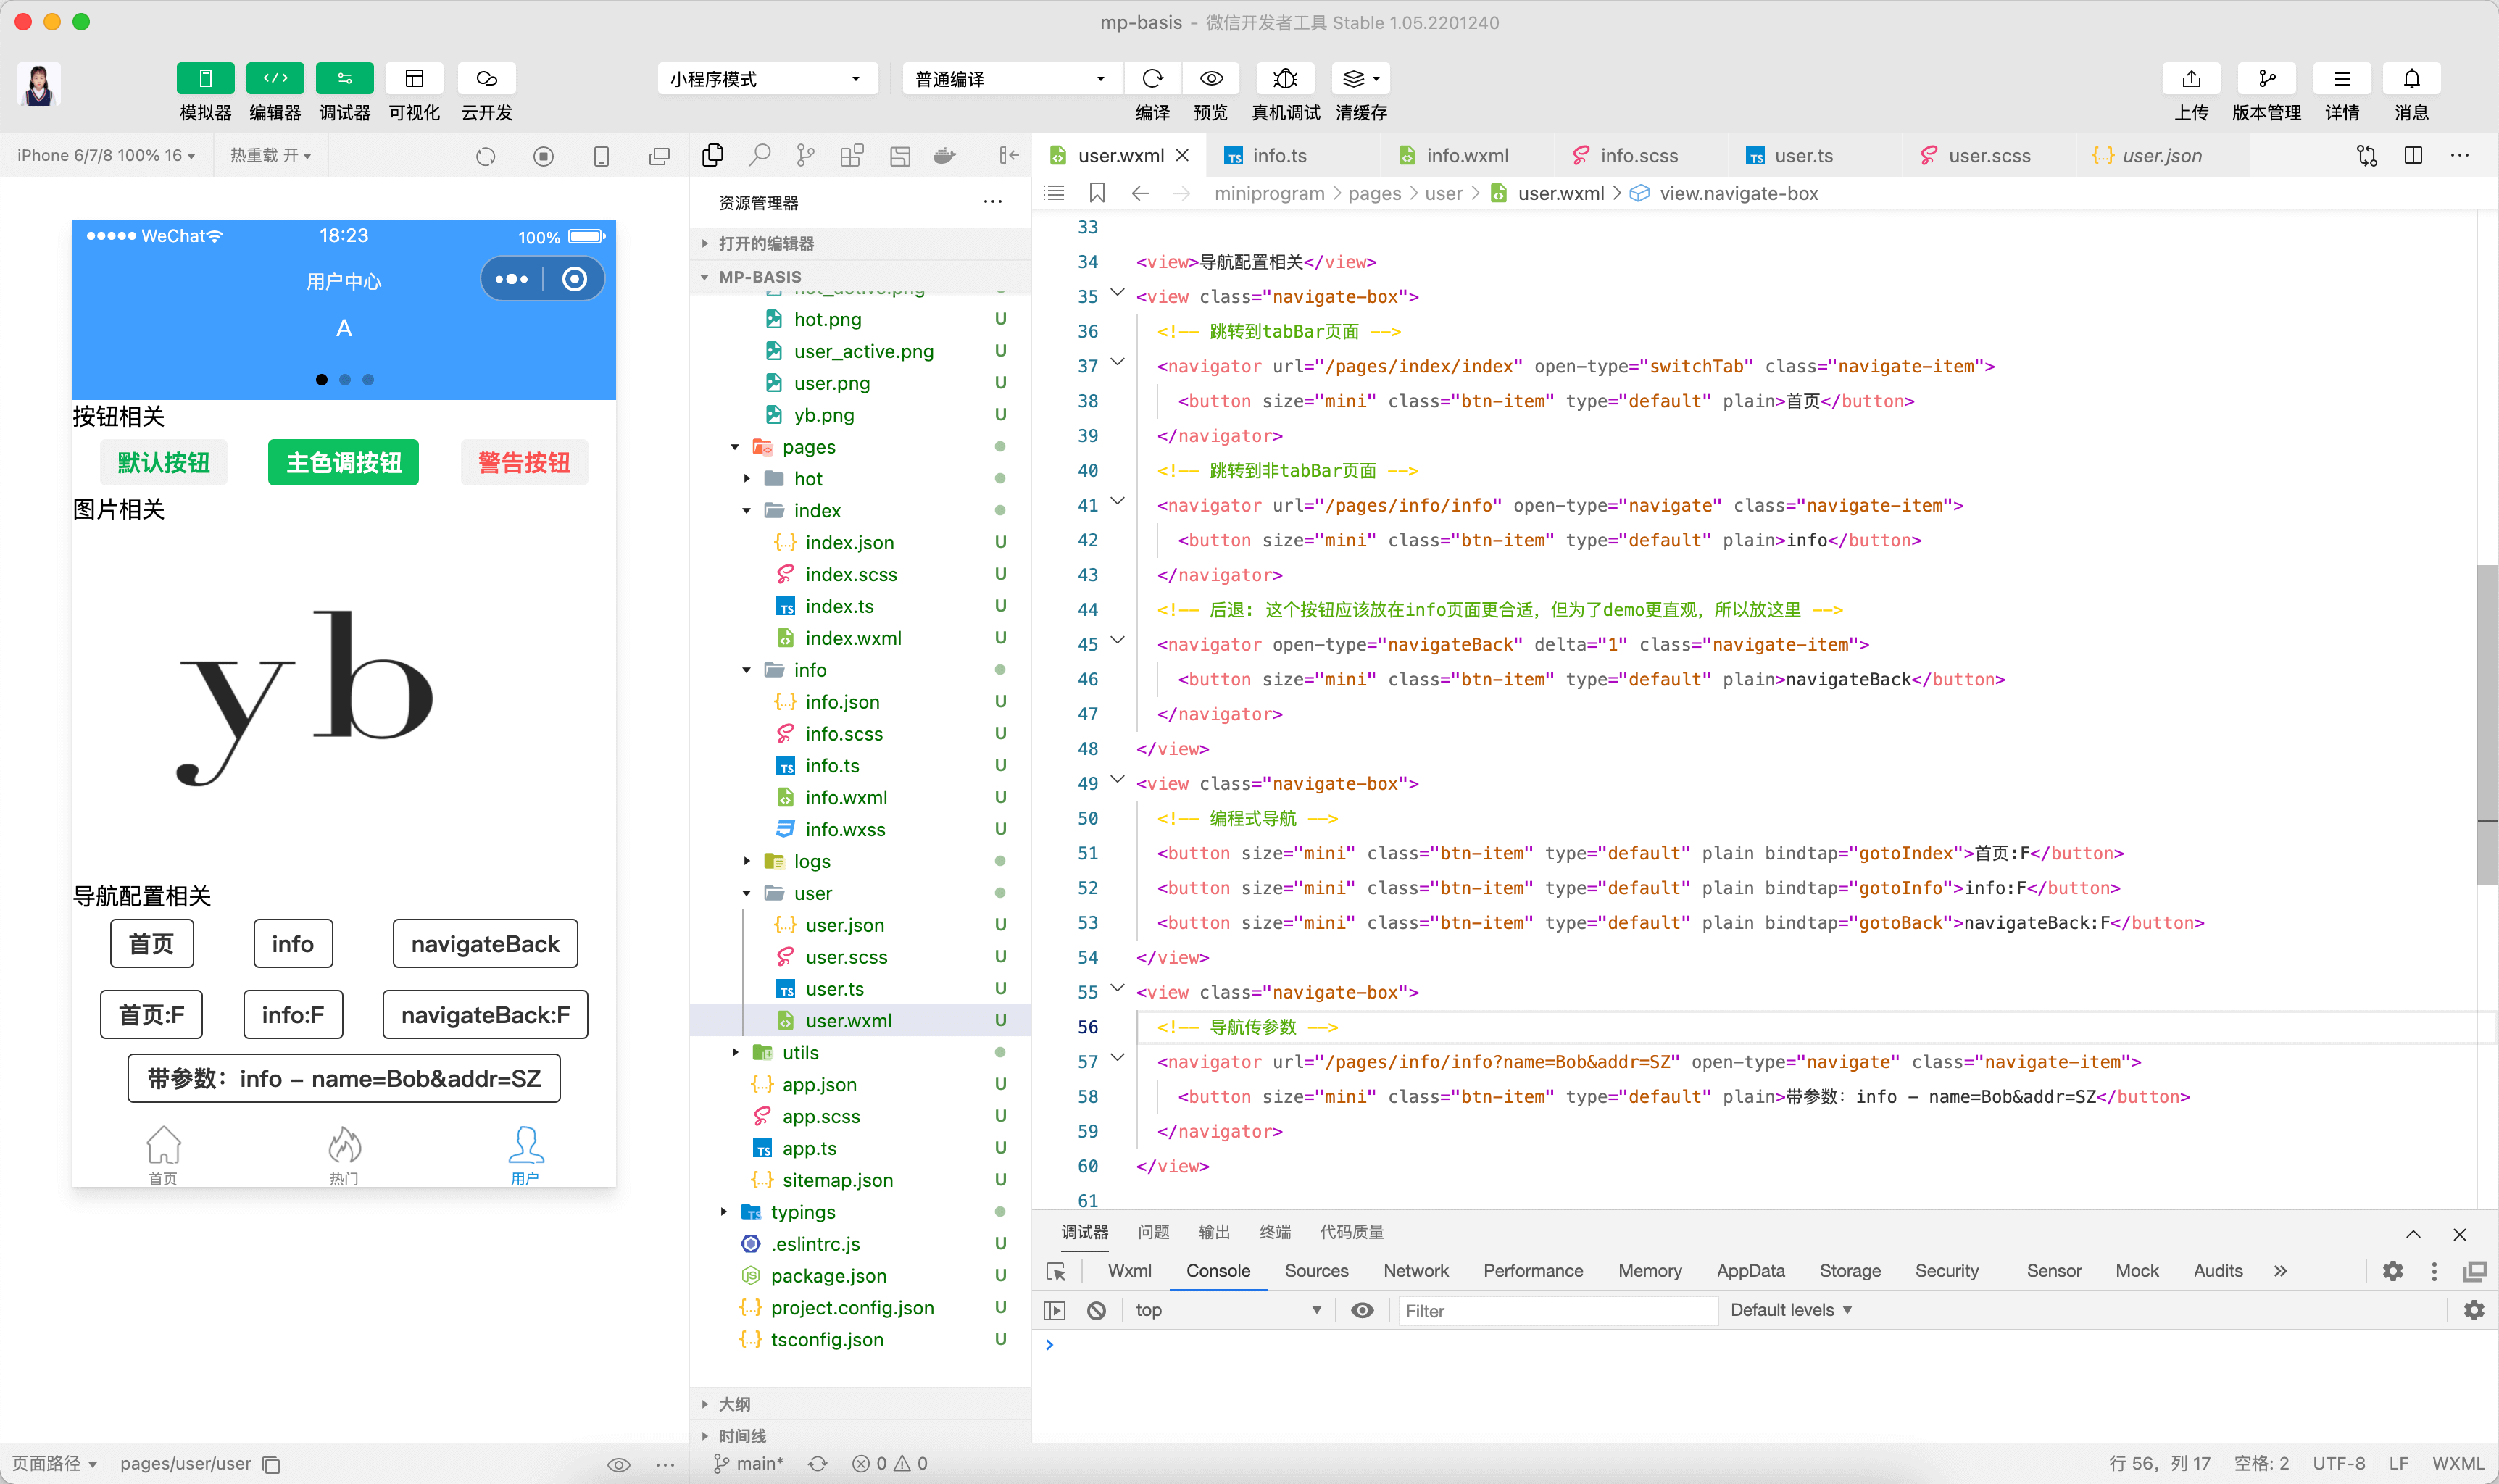Tap the home tab bar item
Image resolution: width=2499 pixels, height=1484 pixels.
coord(163,1156)
